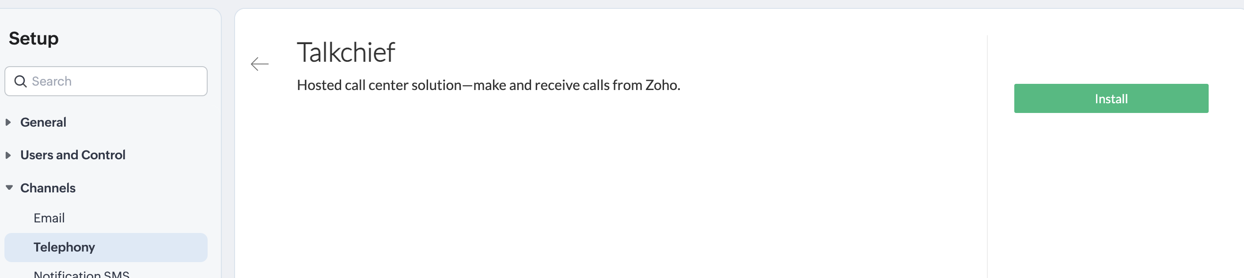This screenshot has width=1244, height=278.
Task: Open the General settings group
Action: click(43, 122)
